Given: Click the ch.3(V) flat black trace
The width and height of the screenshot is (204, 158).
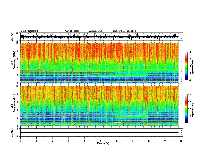Looking at the screenshot, I should [99, 132].
